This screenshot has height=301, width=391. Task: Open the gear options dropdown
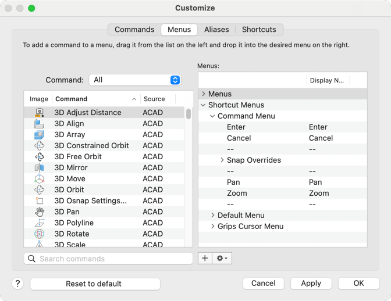[x=222, y=258]
